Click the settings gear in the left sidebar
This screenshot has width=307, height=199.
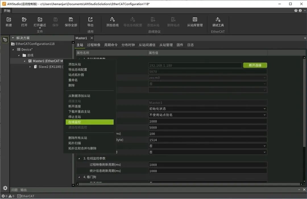click(x=5, y=188)
